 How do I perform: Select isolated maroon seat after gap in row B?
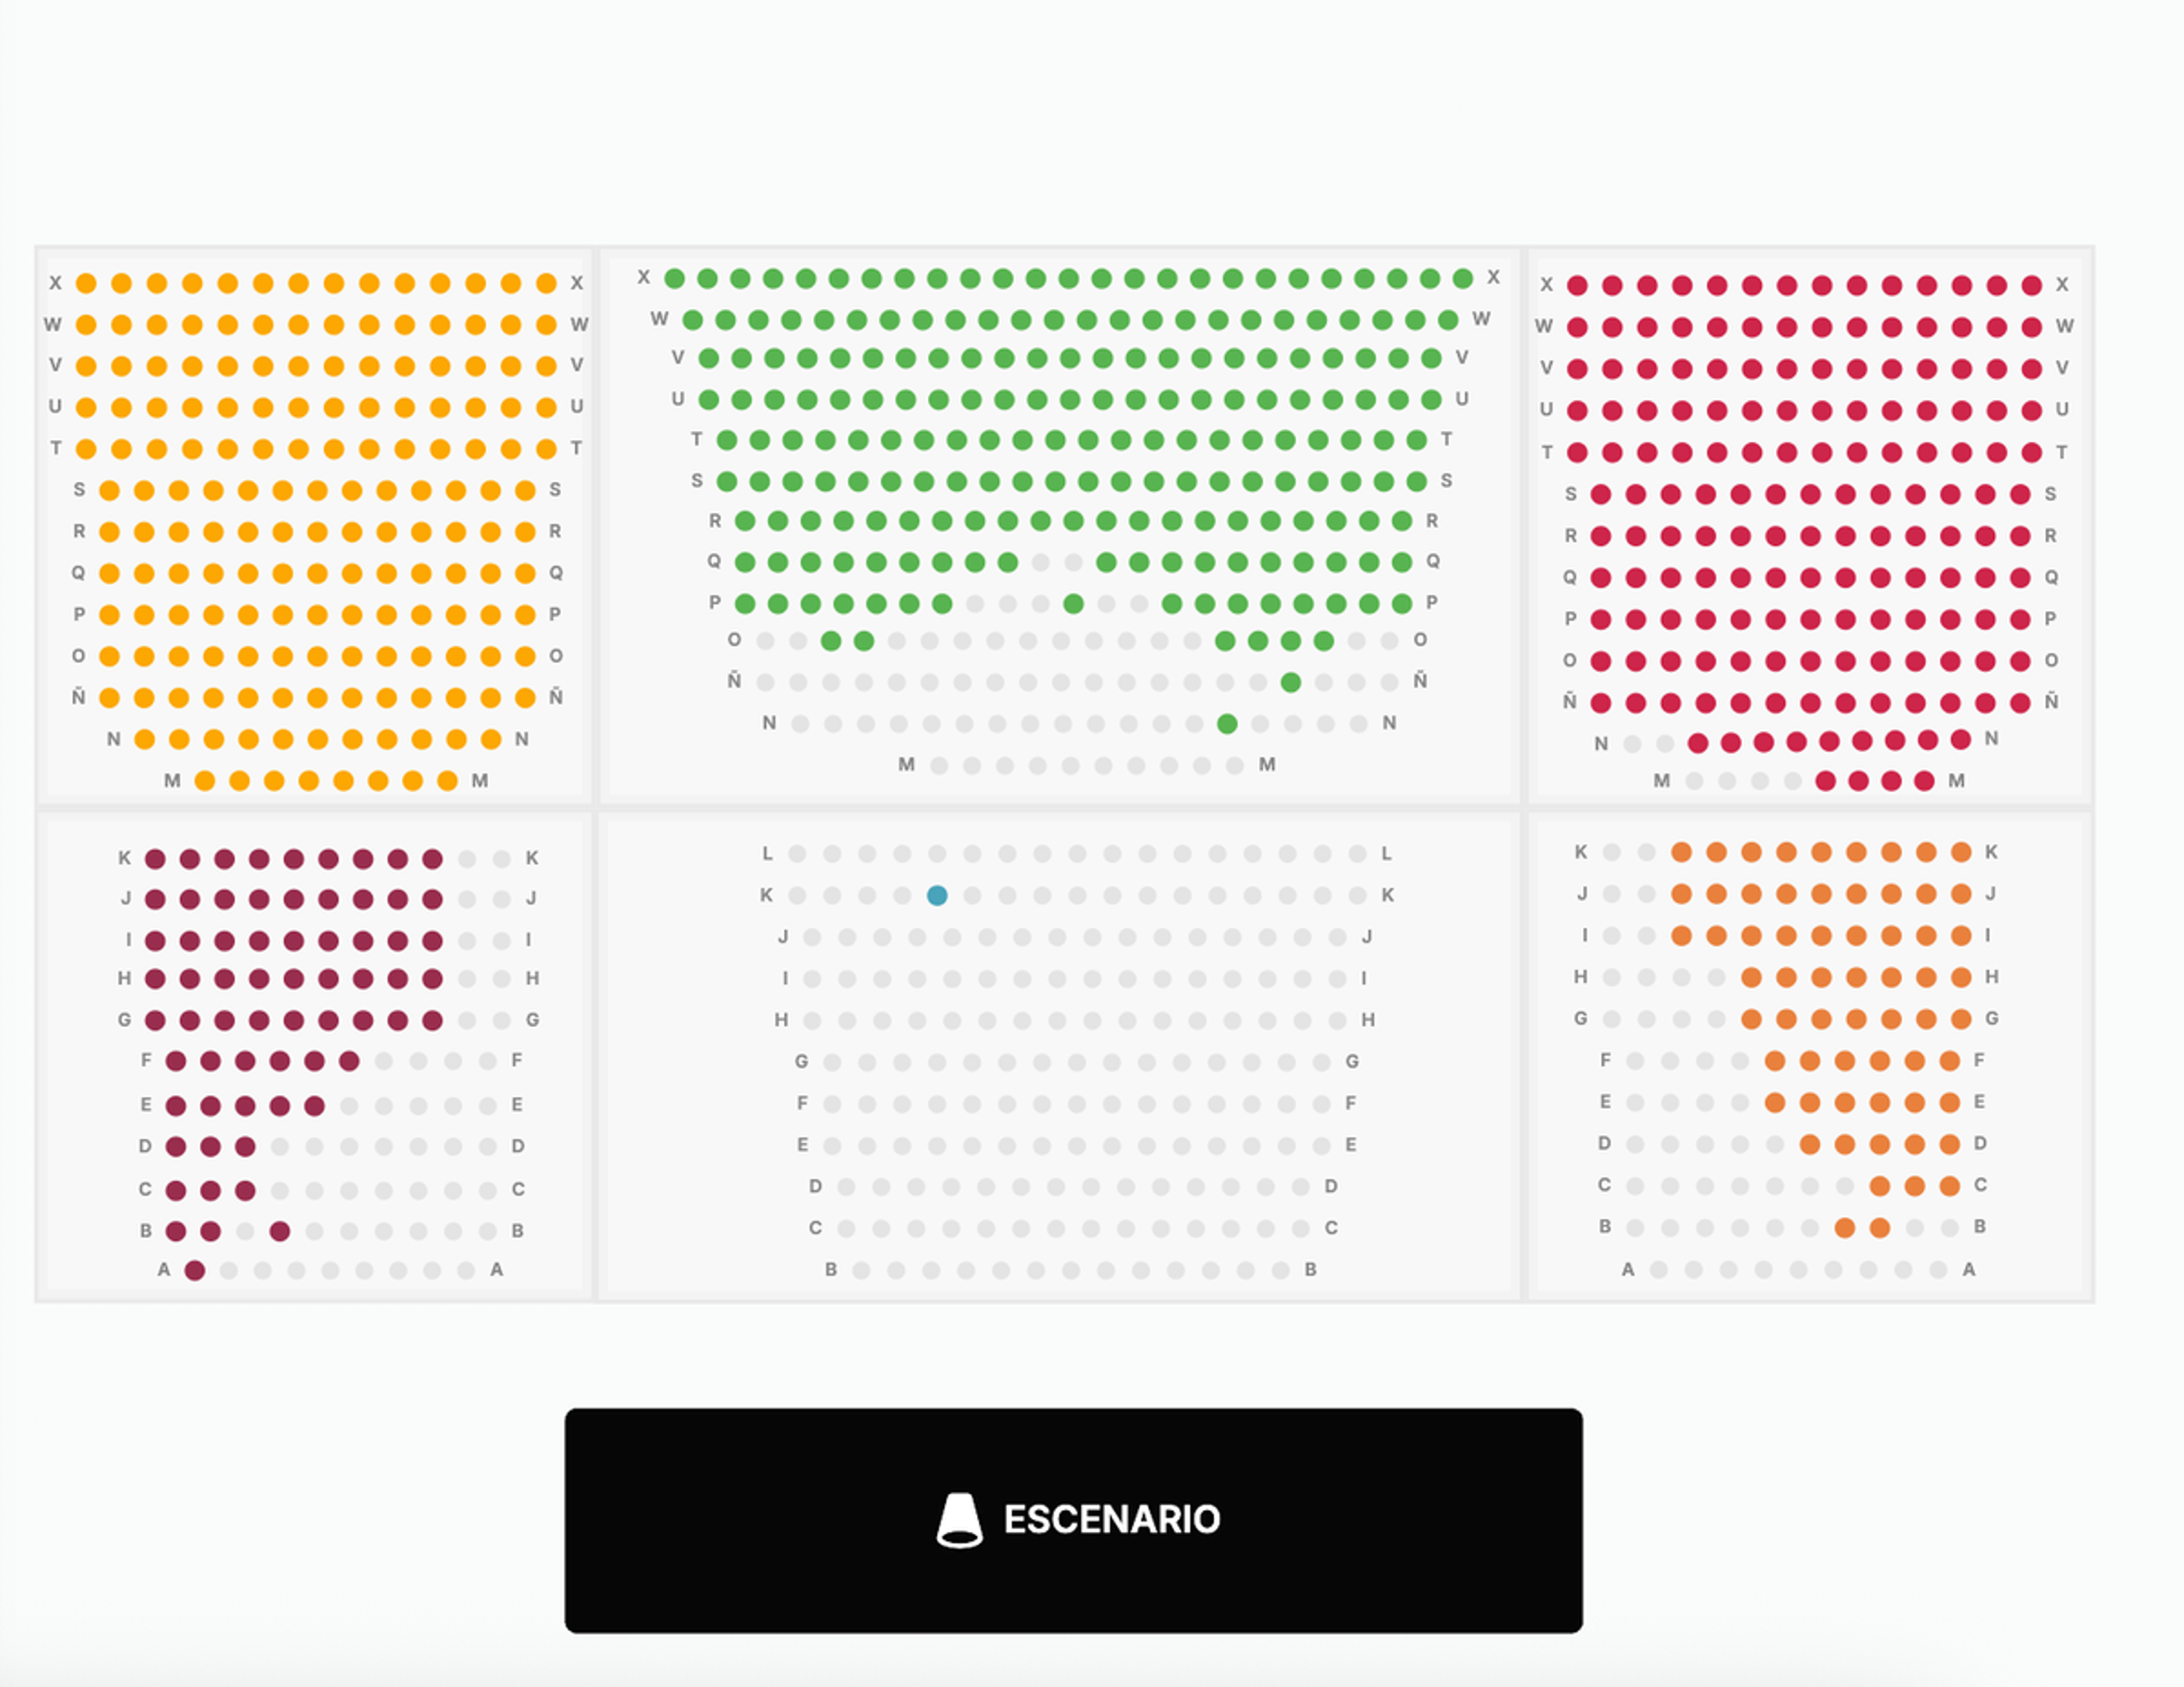pos(280,1231)
